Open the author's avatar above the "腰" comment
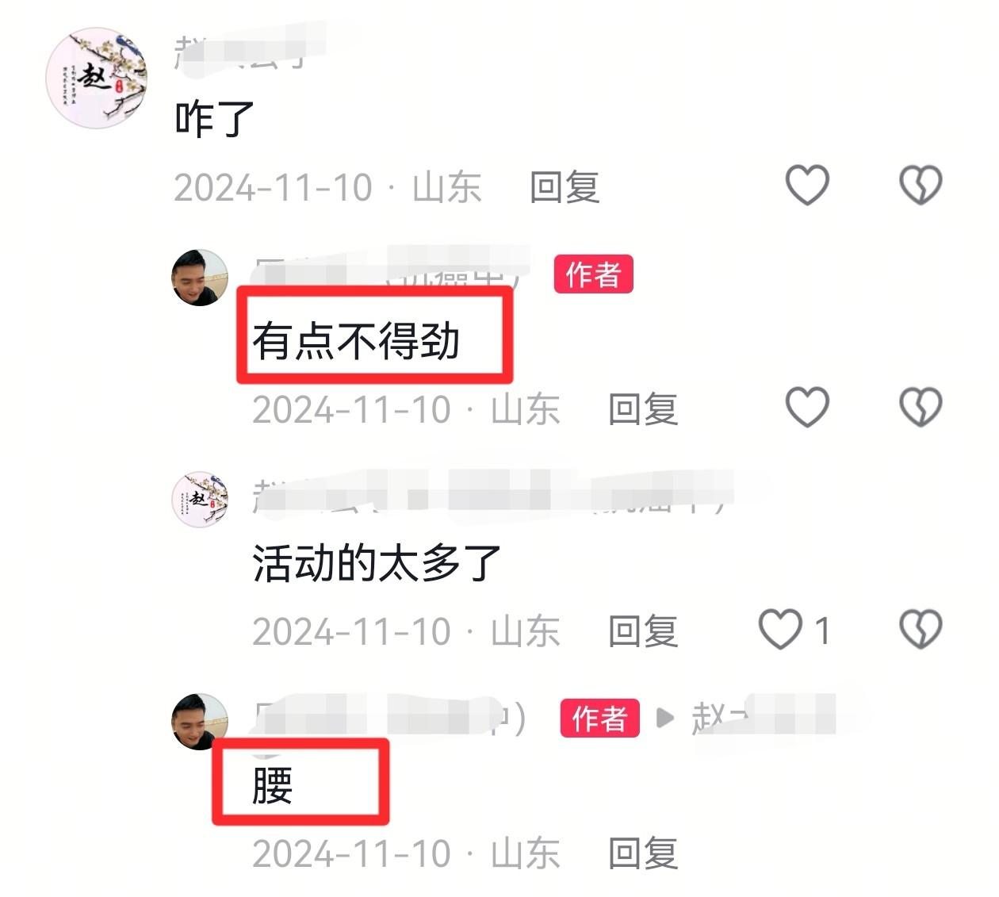Image resolution: width=999 pixels, height=897 pixels. tap(200, 722)
